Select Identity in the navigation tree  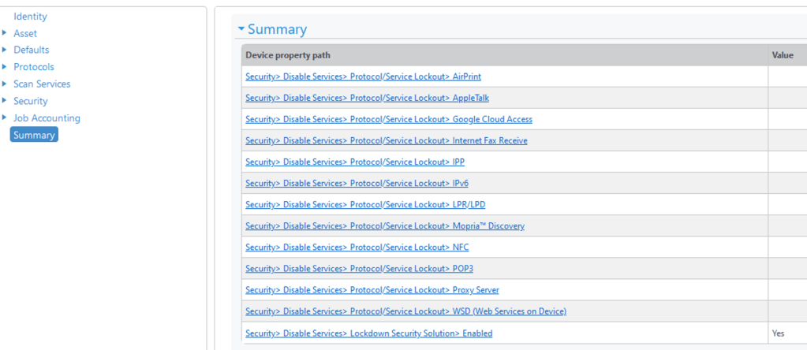30,16
